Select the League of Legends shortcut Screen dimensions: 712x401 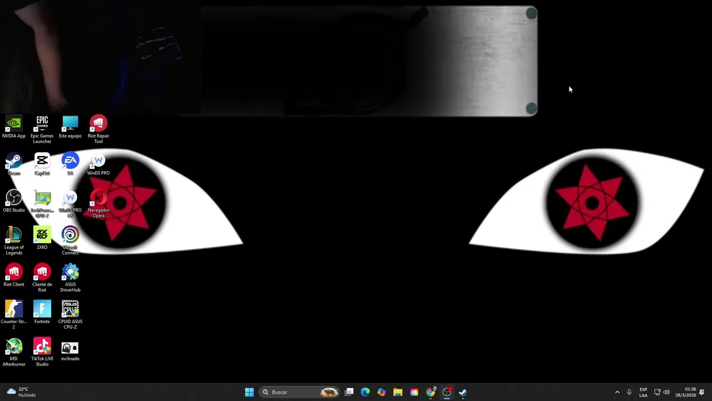tap(14, 241)
